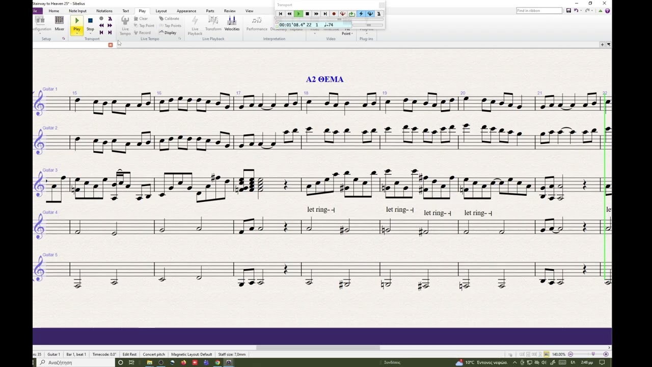Click the ribbon Rewind icon
The image size is (652, 367).
click(x=101, y=25)
